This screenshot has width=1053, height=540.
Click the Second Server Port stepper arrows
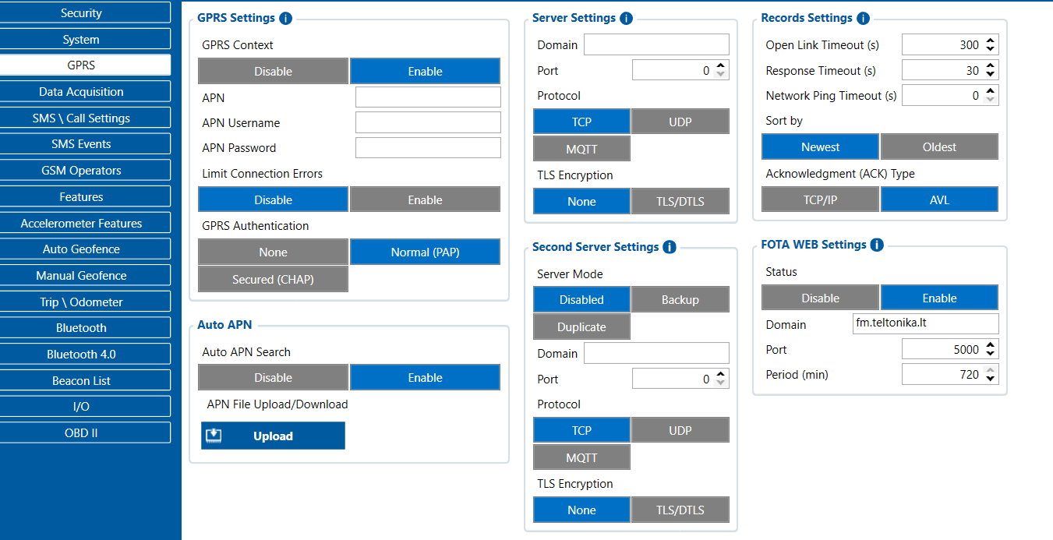pyautogui.click(x=720, y=379)
